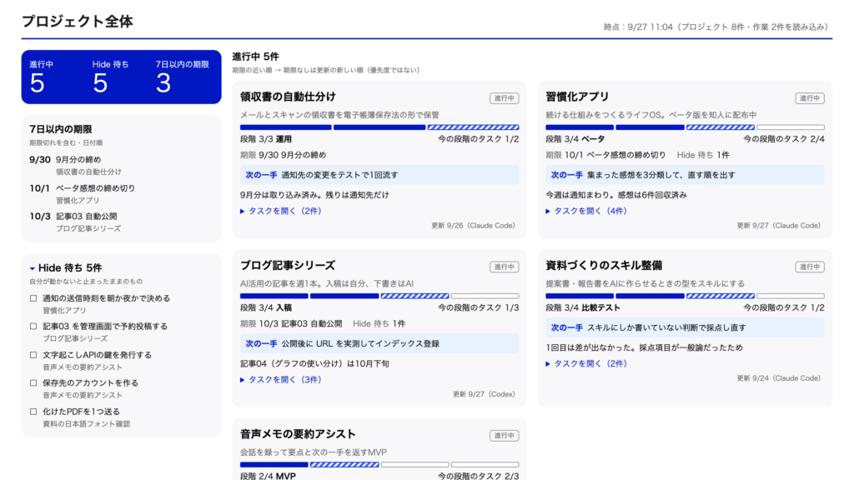854x480 pixels.
Task: Click 今週は通知まわり。感想は6件回収済み note
Action: point(616,195)
